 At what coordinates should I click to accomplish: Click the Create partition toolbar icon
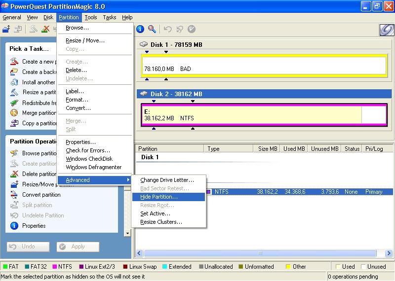(x=33, y=29)
